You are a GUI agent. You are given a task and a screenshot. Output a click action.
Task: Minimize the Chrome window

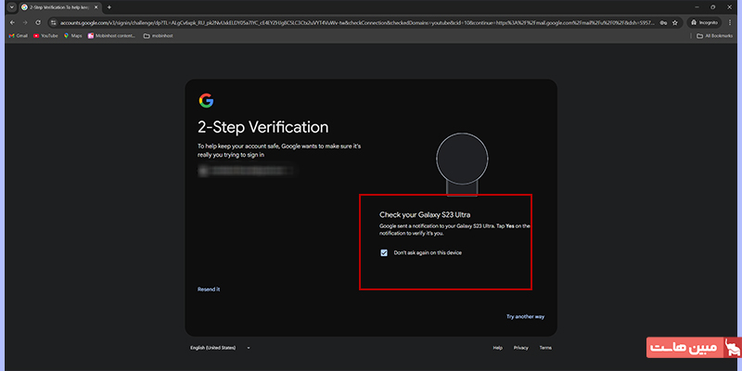[697, 7]
